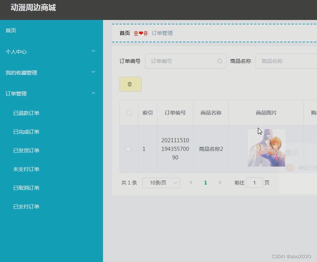Open 我的收藏管理 in the sidebar
317x262 pixels.
[x=21, y=73]
